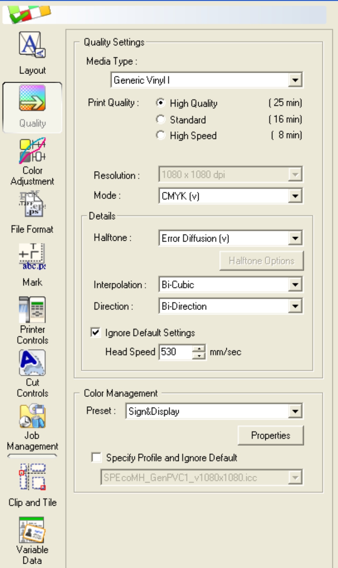
Task: Choose the High Speed print quality
Action: tap(160, 135)
